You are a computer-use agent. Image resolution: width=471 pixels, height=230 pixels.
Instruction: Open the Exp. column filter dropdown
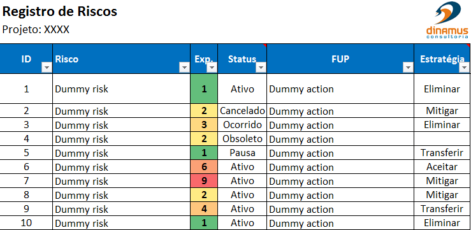[x=212, y=68]
